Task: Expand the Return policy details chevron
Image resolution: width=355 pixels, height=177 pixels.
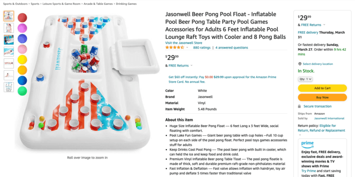Action: pos(300,135)
